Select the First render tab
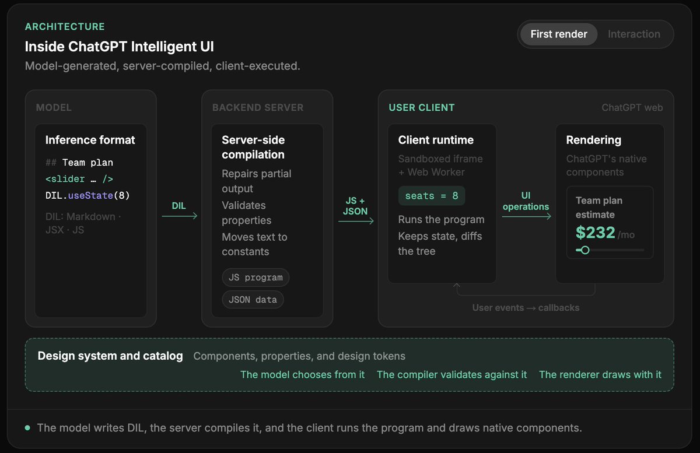The height and width of the screenshot is (453, 700). (559, 34)
